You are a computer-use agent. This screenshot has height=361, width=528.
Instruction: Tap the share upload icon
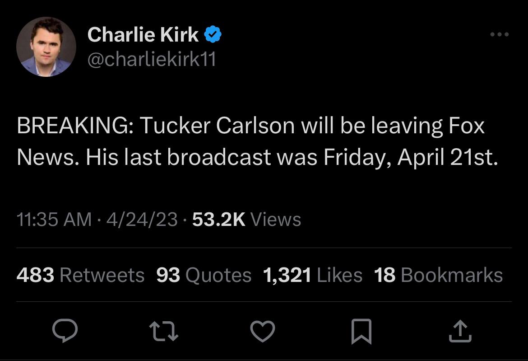[x=460, y=332]
